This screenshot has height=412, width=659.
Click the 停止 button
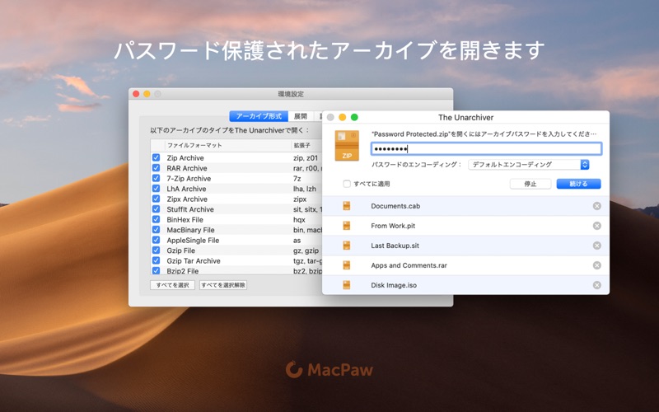click(530, 184)
